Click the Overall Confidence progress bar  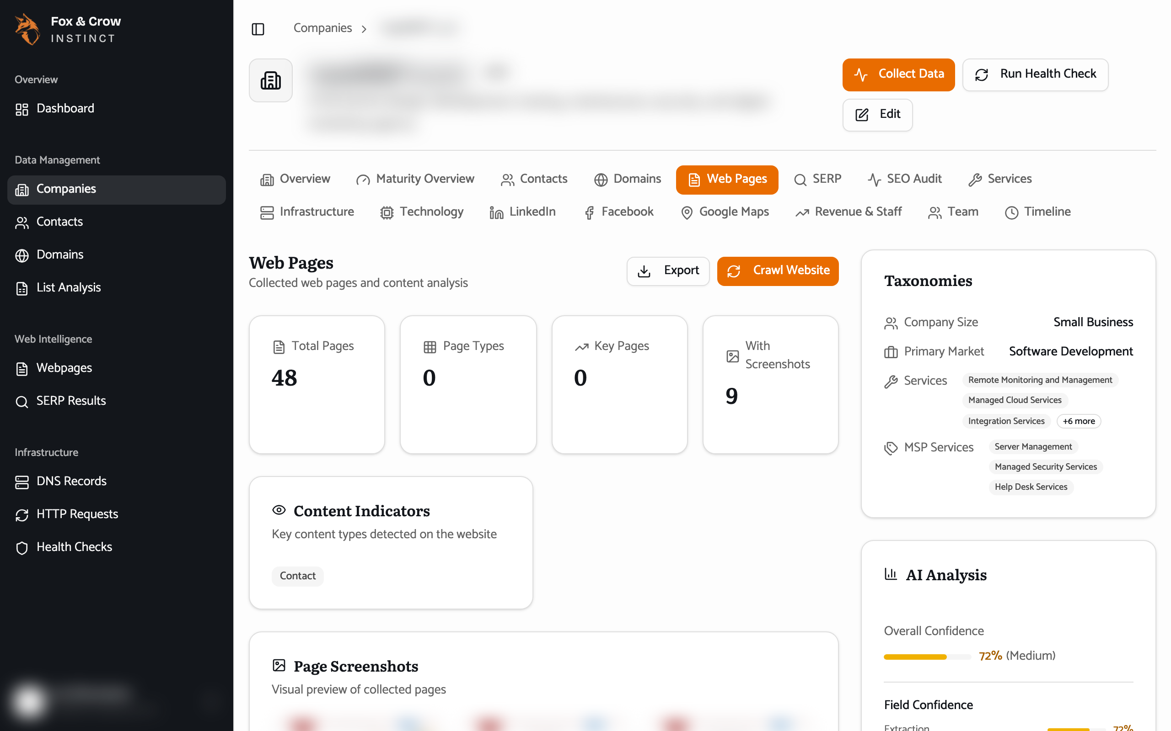(927, 657)
